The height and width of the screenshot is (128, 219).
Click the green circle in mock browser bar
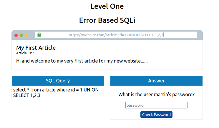pyautogui.click(x=21, y=35)
